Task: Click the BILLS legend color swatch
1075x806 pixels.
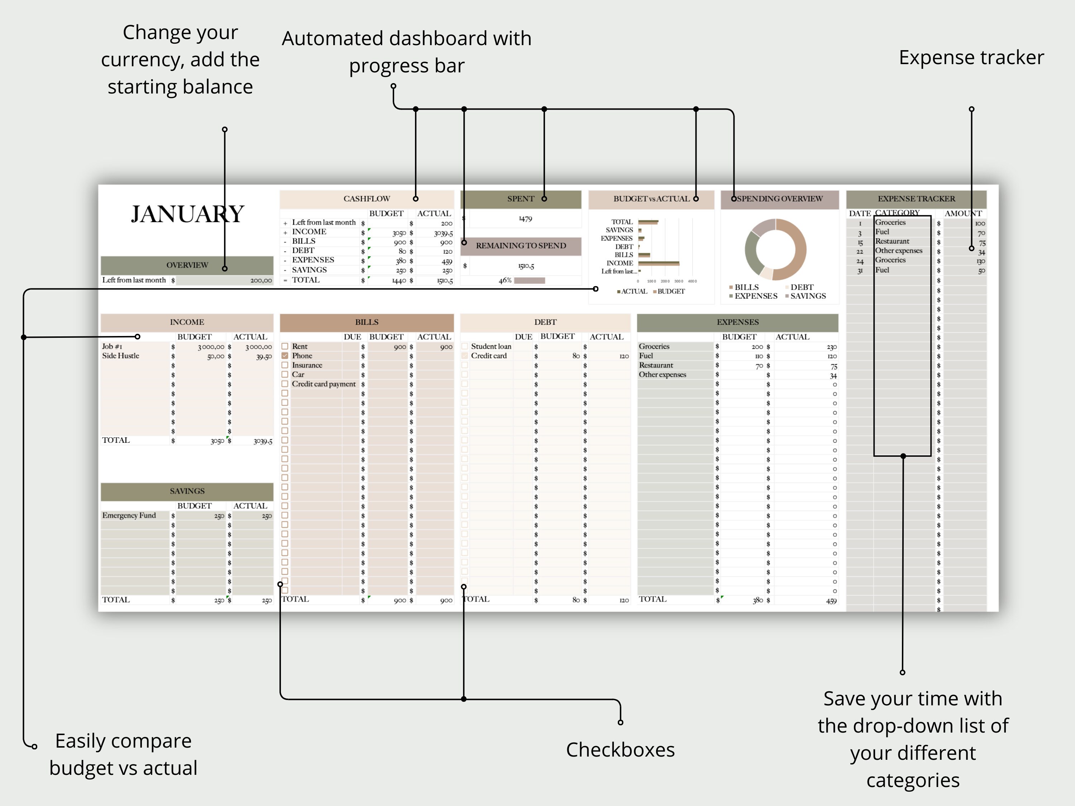Action: click(x=731, y=288)
